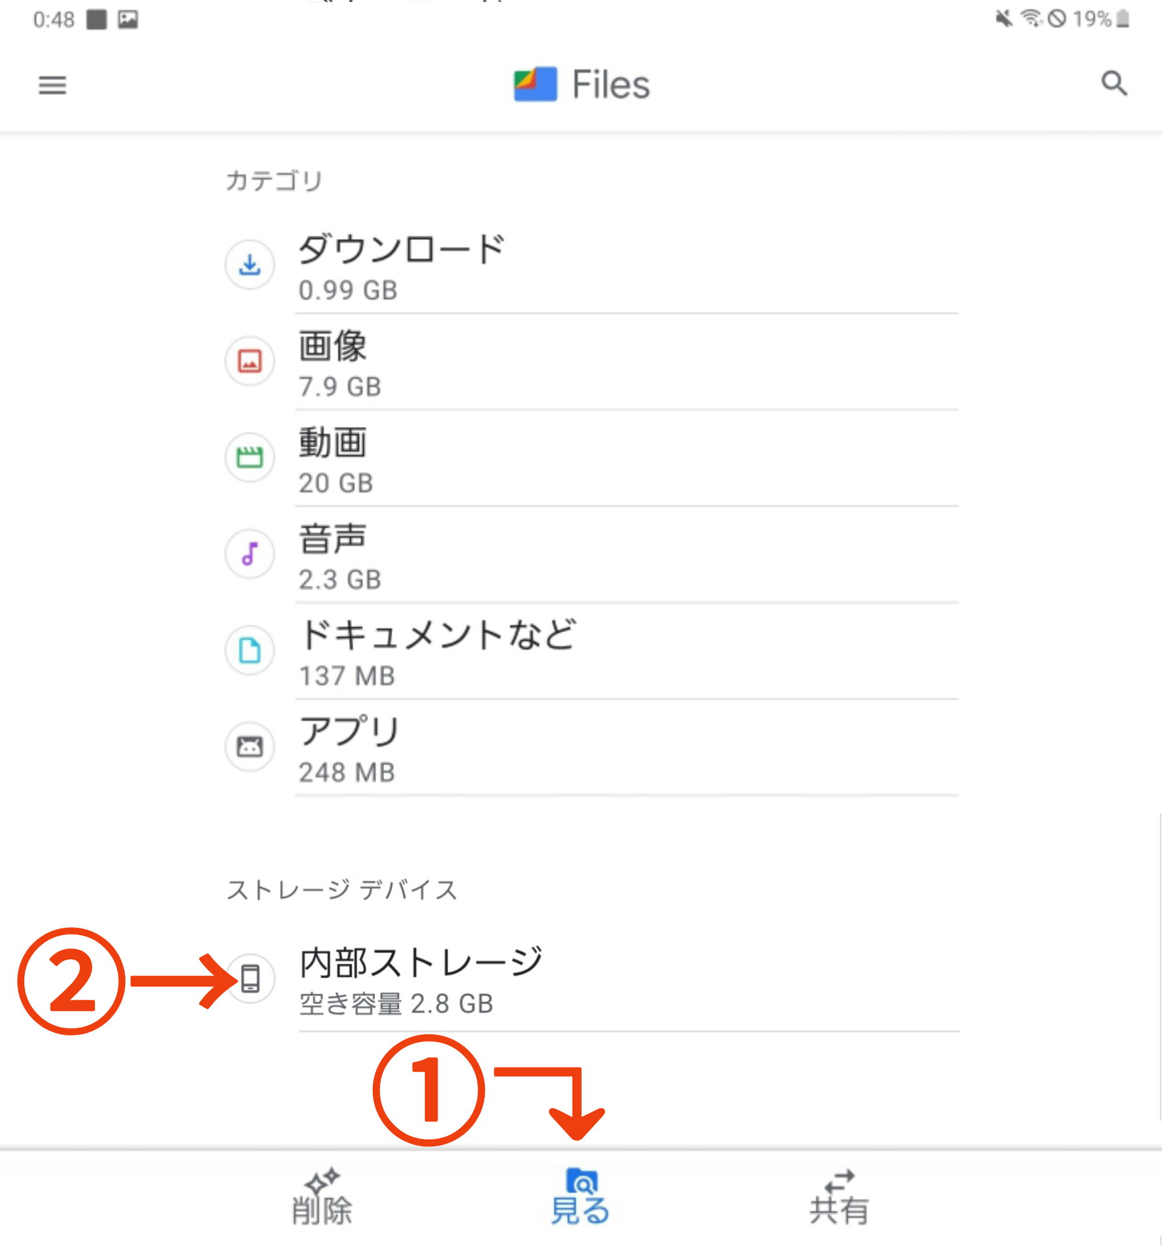The height and width of the screenshot is (1246, 1162).
Task: Tap the search magnifier icon
Action: pyautogui.click(x=1114, y=83)
